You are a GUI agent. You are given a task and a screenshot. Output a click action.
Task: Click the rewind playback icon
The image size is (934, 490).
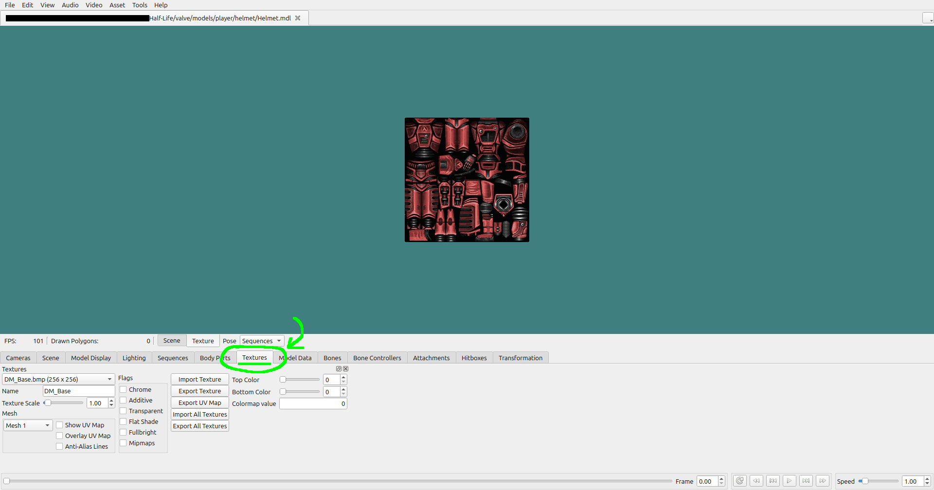[756, 481]
